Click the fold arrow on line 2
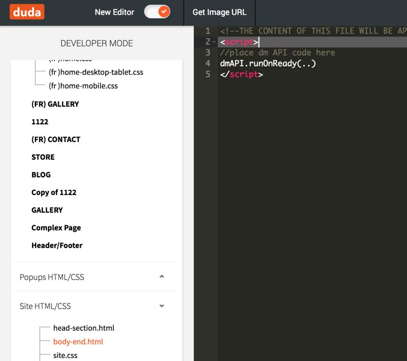The width and height of the screenshot is (407, 361). point(214,42)
